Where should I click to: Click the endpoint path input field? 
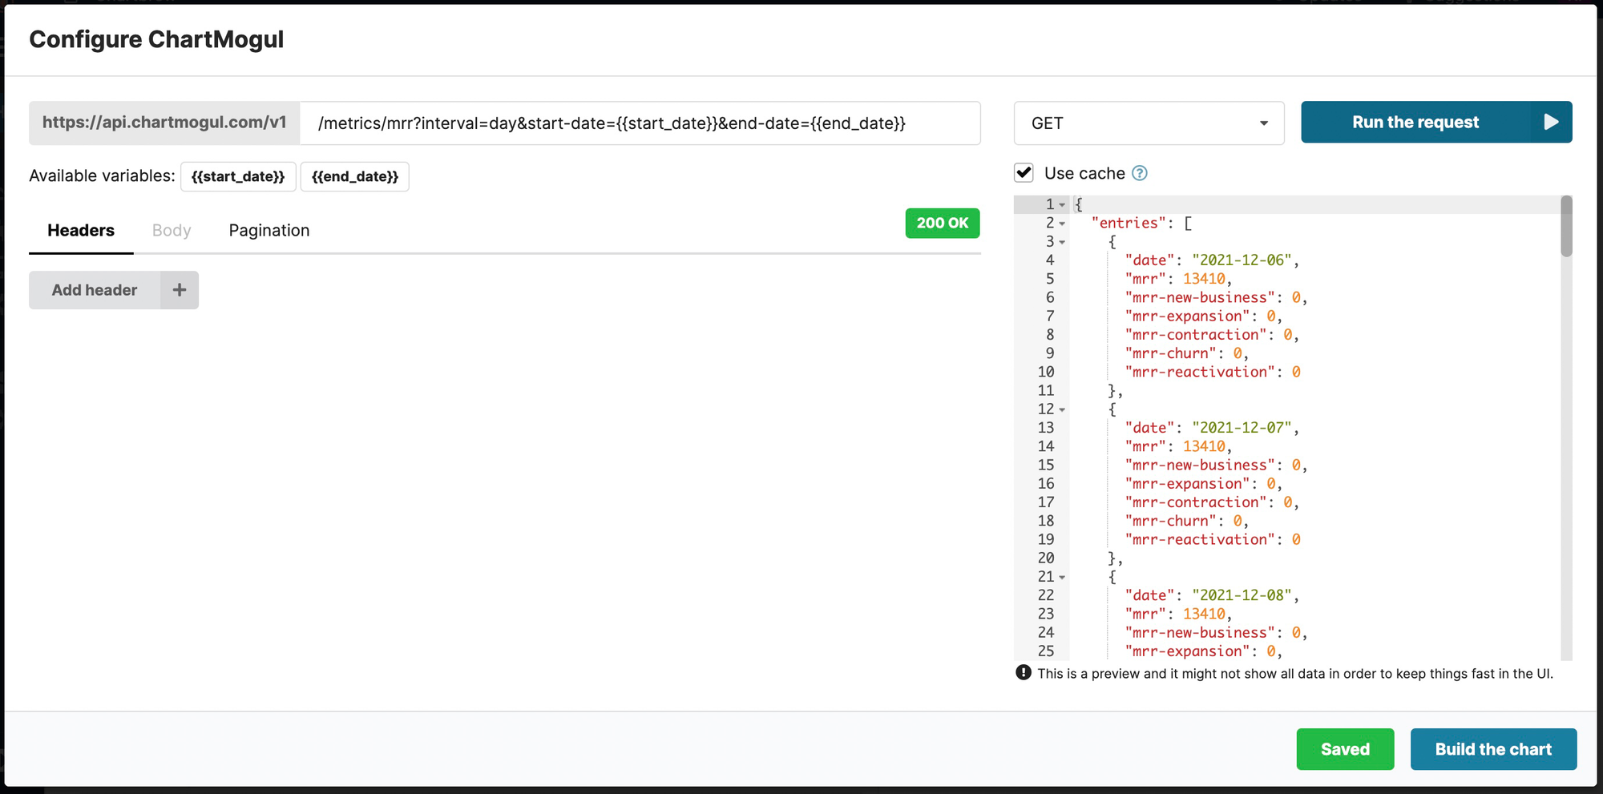click(640, 123)
